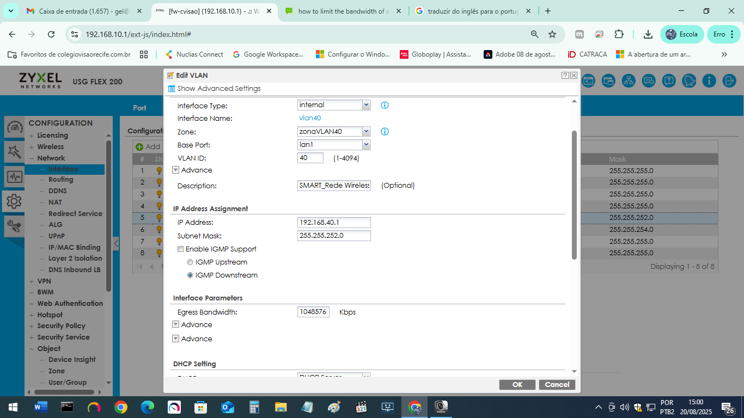744x418 pixels.
Task: Open Routing in the configuration menu
Action: [60, 180]
